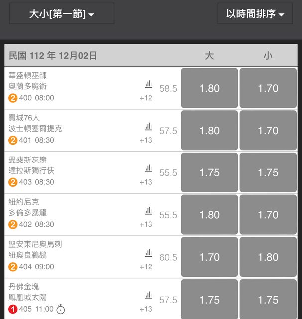This screenshot has height=319, width=302.
Task: Expand +13 more bets for 費城76人 game
Action: point(146,140)
